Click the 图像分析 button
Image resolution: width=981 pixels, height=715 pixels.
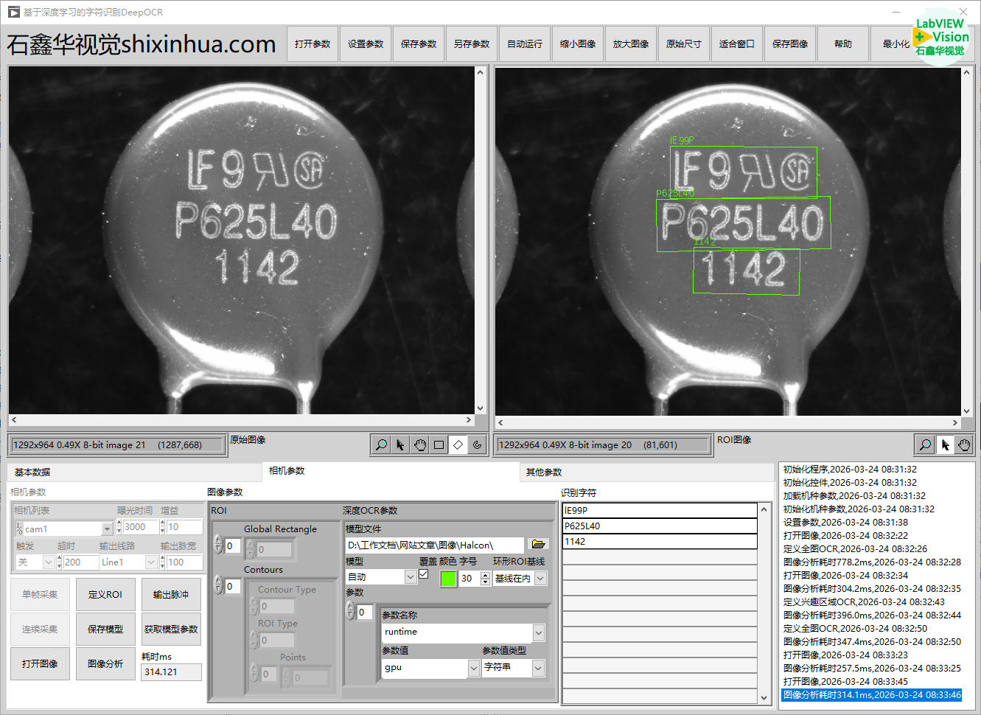click(x=105, y=664)
